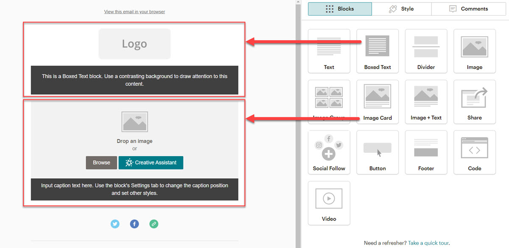Select the Share block

475,102
